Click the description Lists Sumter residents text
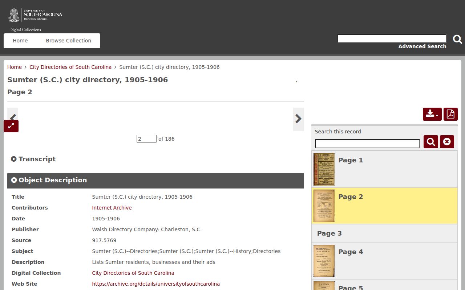 coord(154,262)
